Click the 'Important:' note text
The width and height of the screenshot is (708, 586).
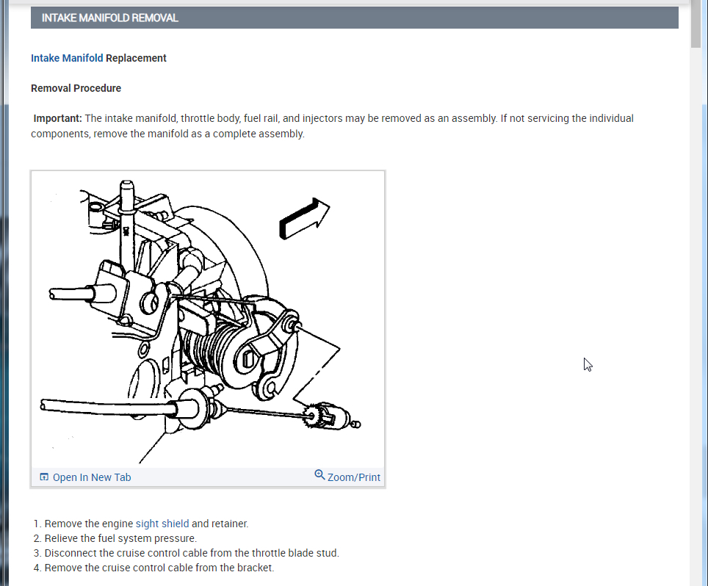[x=58, y=118]
